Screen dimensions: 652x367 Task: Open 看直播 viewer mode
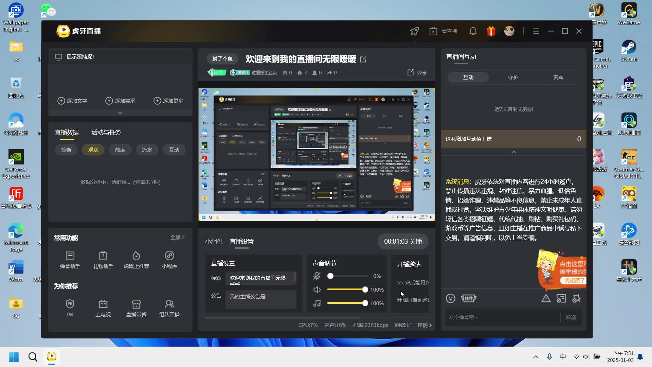(x=443, y=31)
